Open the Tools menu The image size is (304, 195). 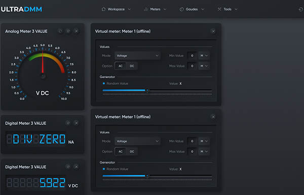point(227,9)
